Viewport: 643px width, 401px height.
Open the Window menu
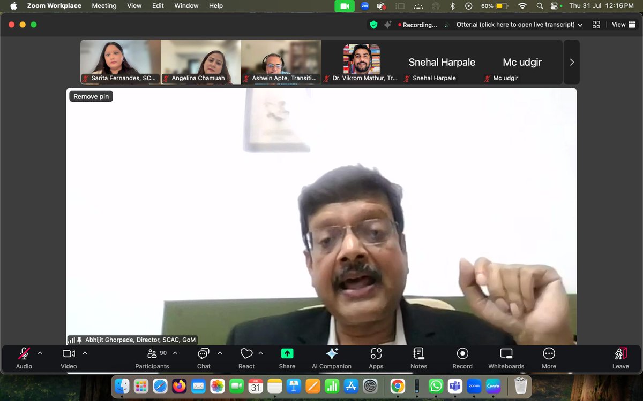tap(186, 6)
